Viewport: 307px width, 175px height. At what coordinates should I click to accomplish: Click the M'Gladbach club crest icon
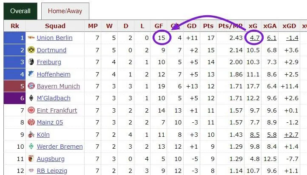click(31, 98)
